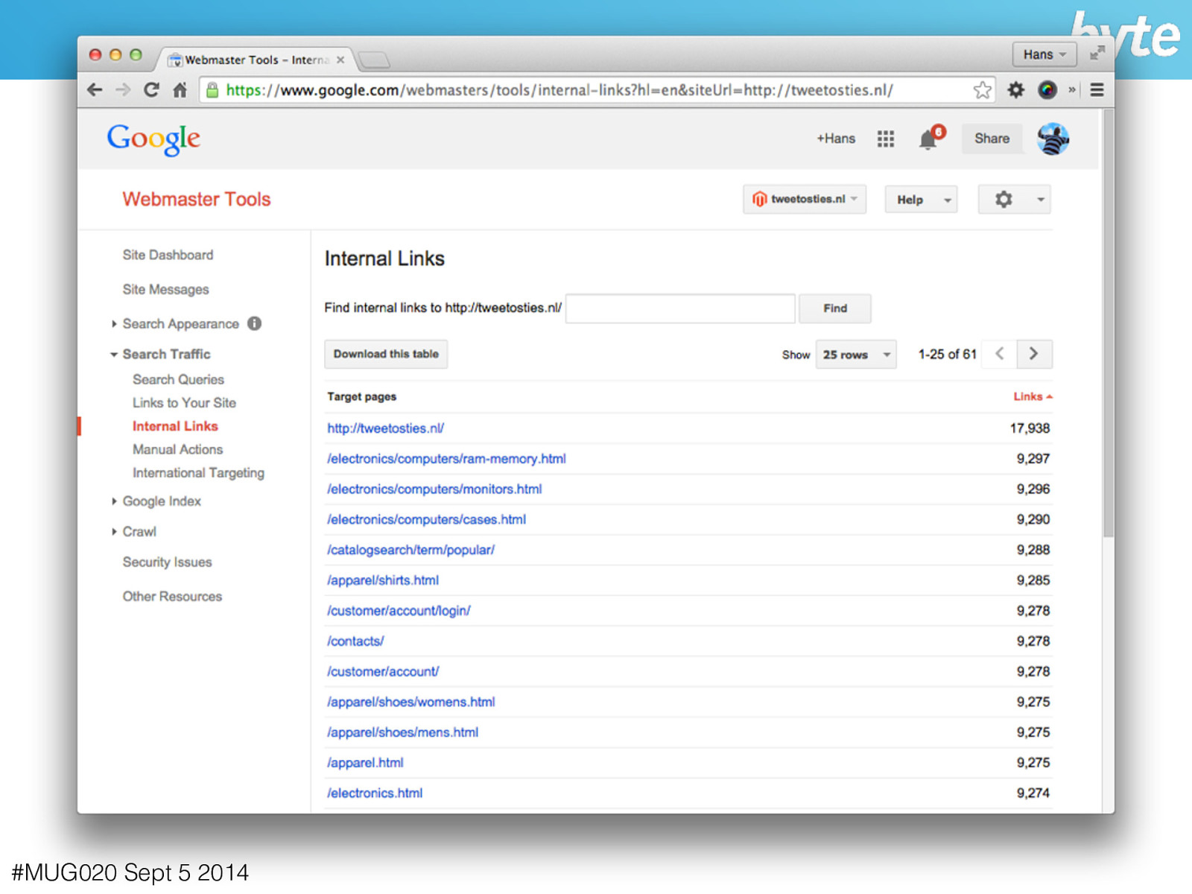Open the settings gear dropdown

point(1014,199)
